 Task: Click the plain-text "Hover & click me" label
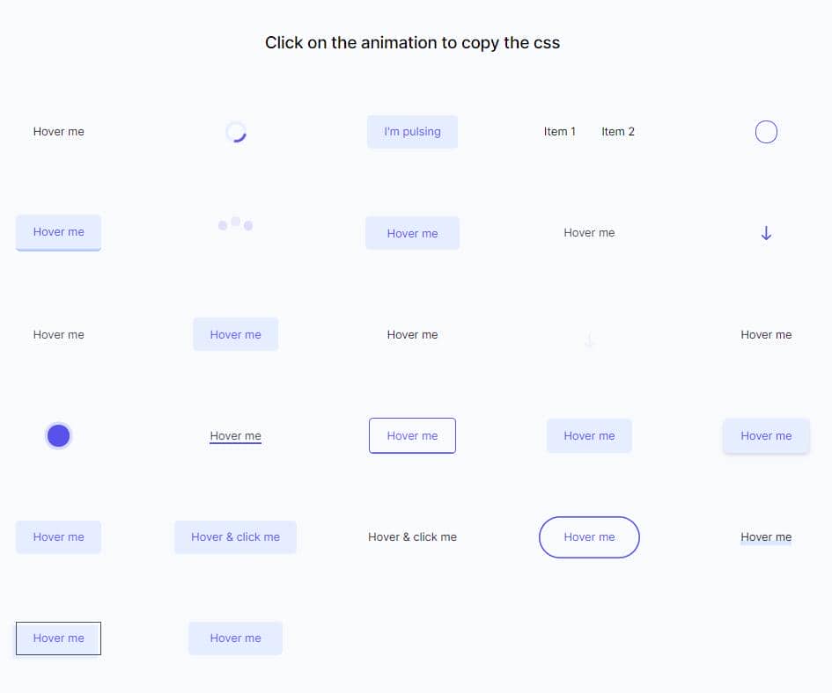[412, 536]
